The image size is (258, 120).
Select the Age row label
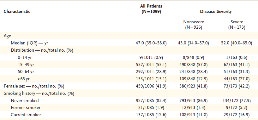coord(7,36)
